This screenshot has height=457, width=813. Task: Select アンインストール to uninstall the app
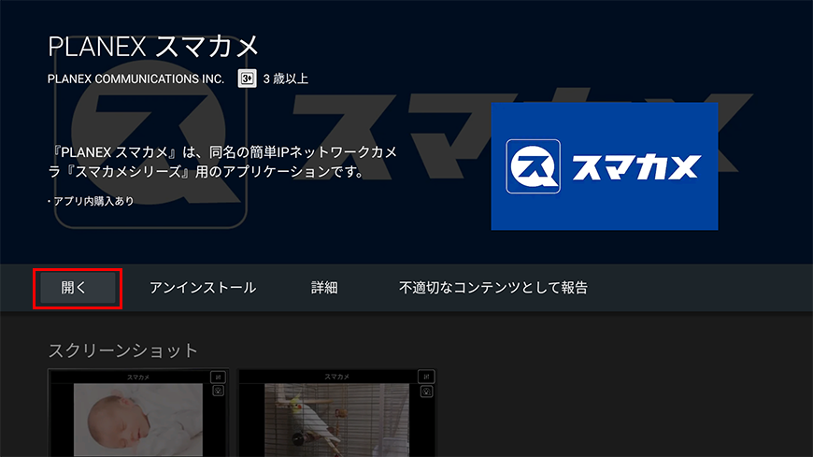point(203,288)
